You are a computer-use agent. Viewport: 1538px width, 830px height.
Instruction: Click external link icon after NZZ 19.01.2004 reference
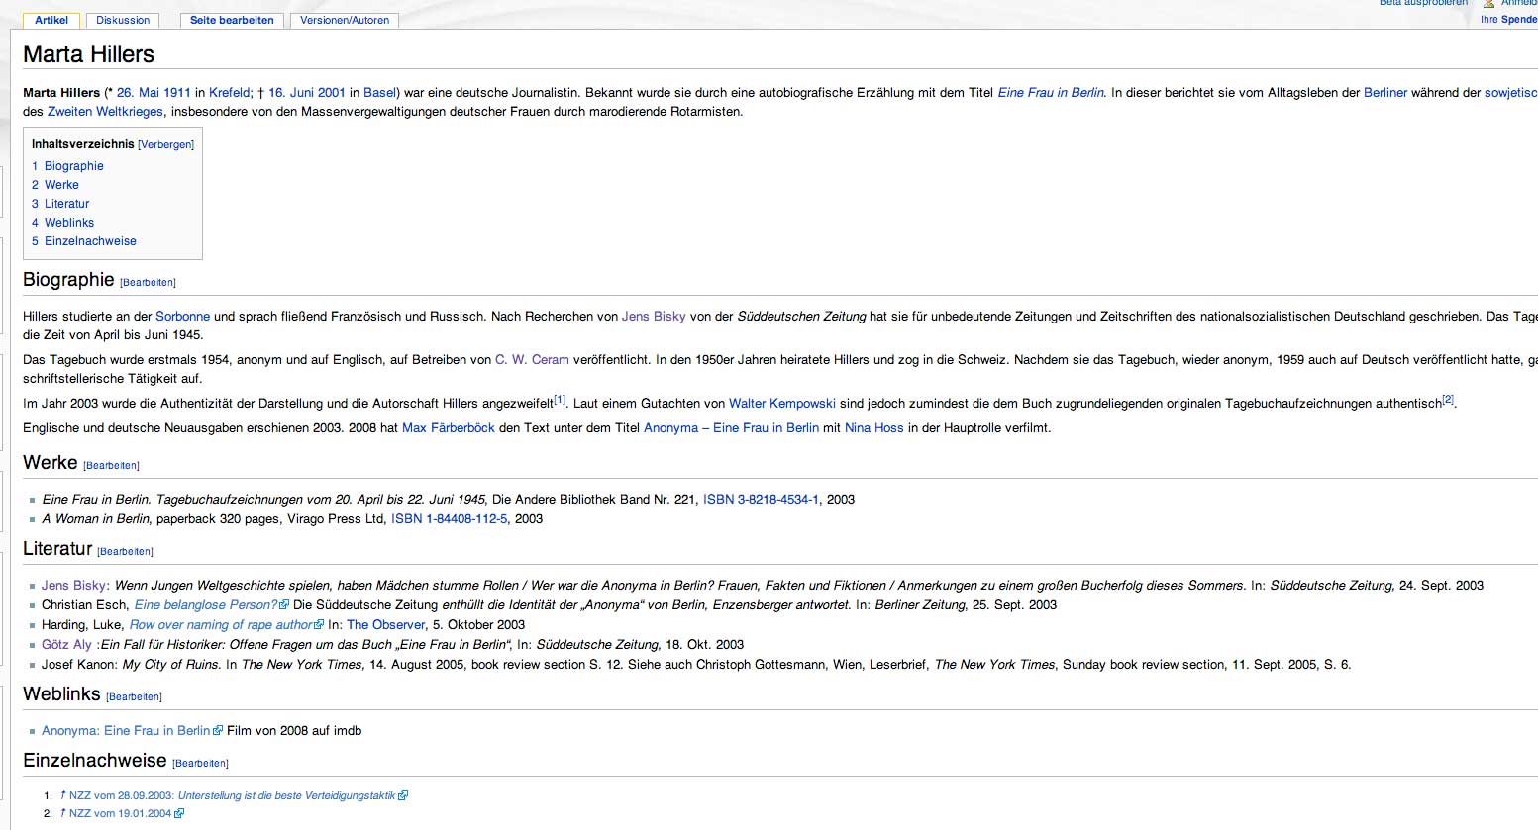coord(179,814)
